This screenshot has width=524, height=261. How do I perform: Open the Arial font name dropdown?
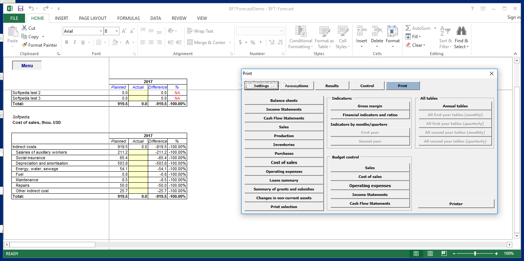point(101,31)
